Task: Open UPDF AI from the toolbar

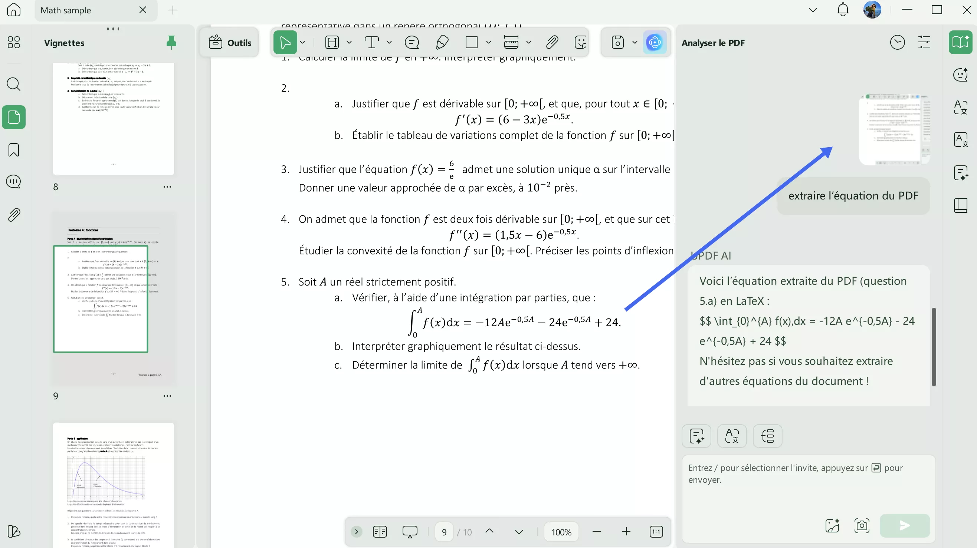Action: (x=655, y=42)
